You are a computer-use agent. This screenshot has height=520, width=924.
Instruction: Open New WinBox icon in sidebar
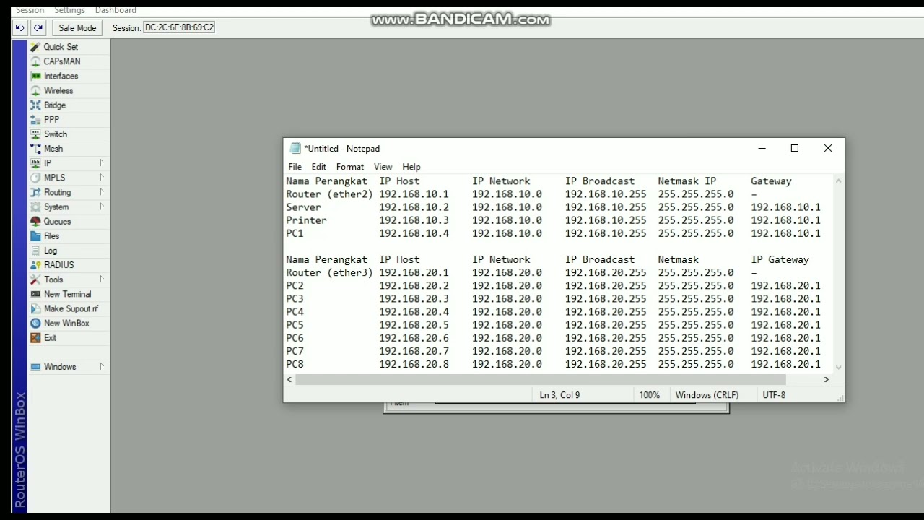[x=35, y=323]
